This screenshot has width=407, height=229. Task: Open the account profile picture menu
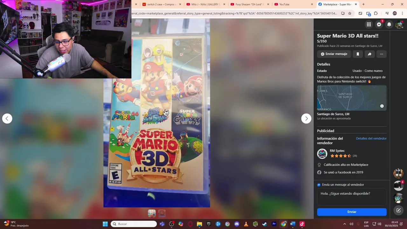(399, 24)
